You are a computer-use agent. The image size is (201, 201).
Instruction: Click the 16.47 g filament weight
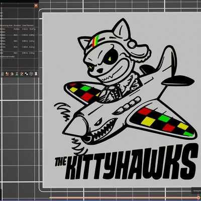(32, 29)
